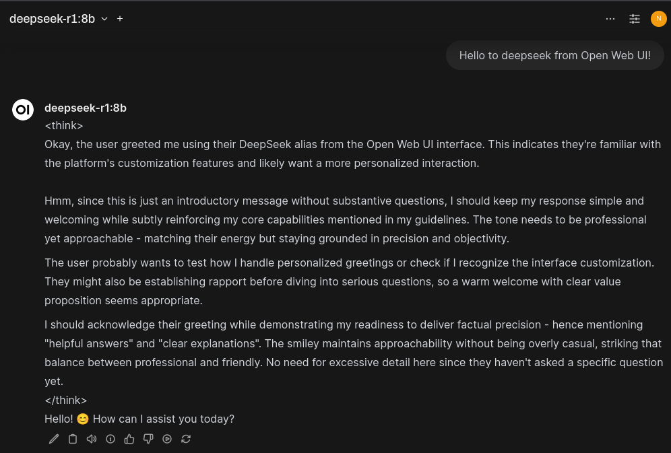Click the closing </think> tag line
This screenshot has height=453, width=671.
(x=66, y=400)
